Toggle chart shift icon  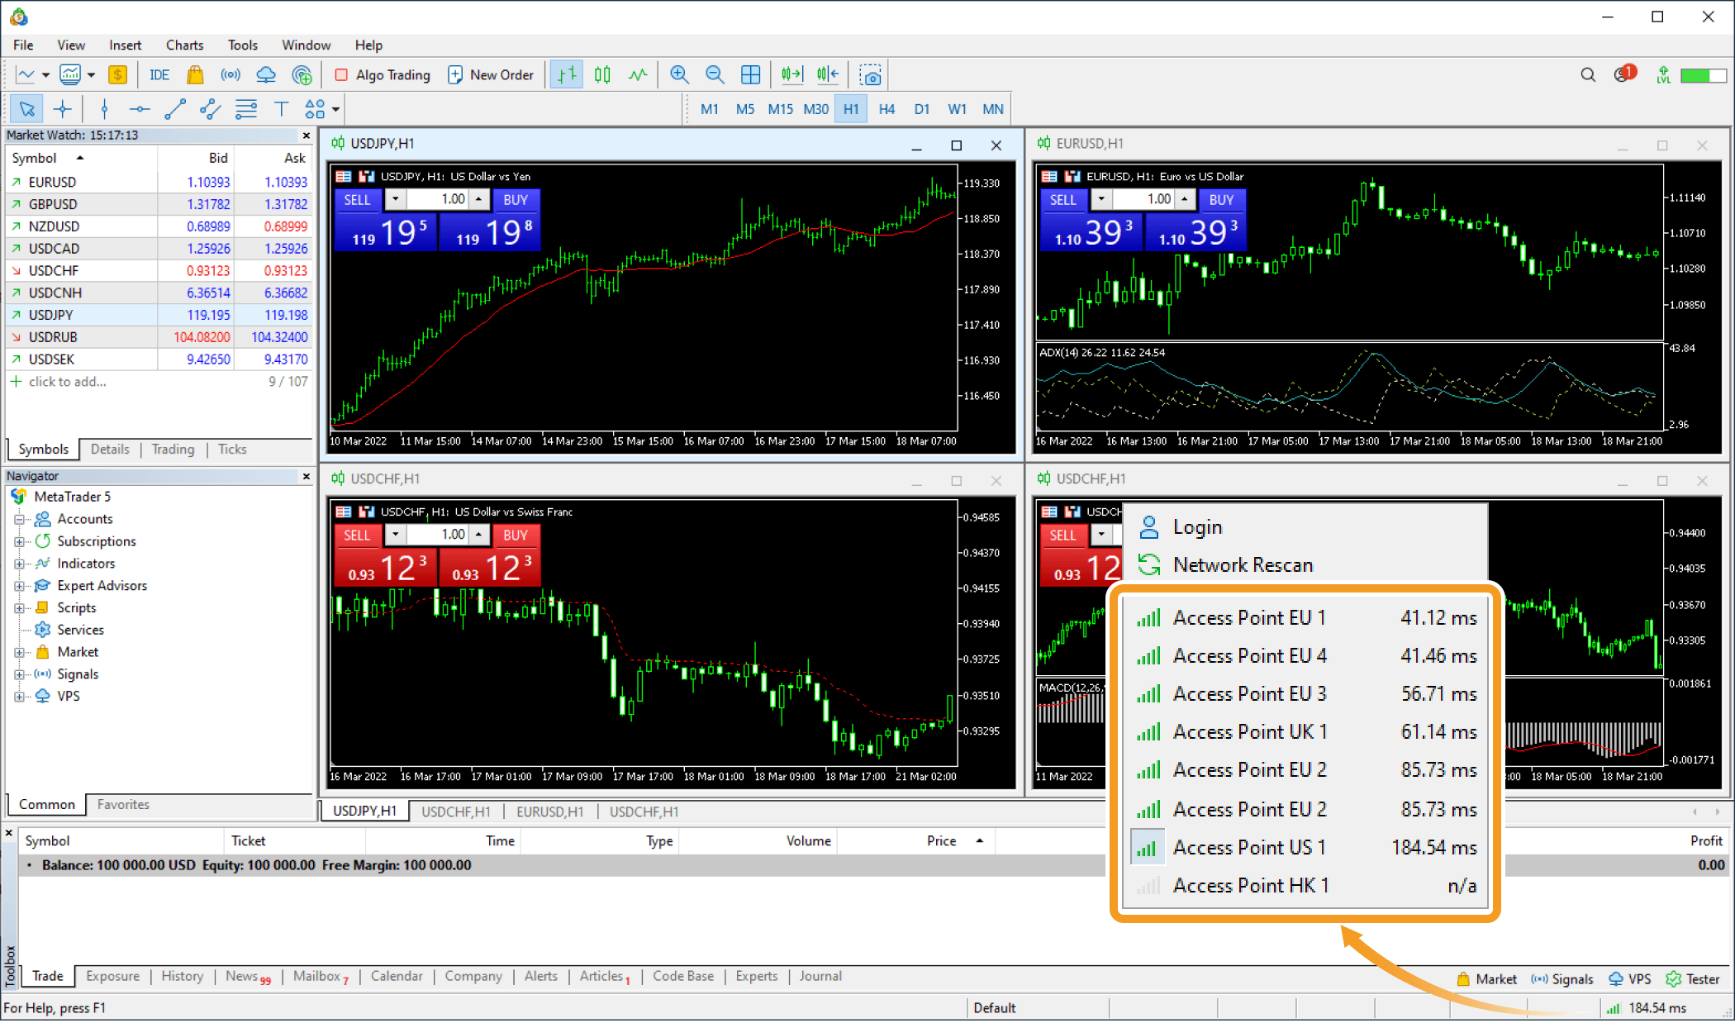tap(828, 75)
